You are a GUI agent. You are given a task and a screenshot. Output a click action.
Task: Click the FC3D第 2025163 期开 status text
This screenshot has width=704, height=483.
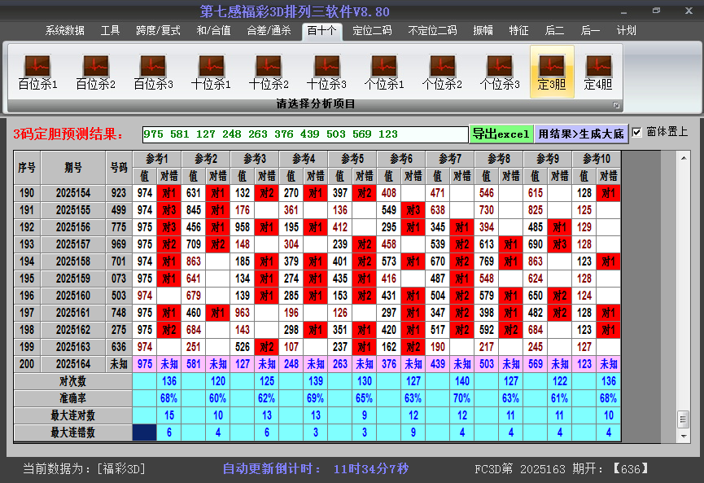click(x=562, y=469)
